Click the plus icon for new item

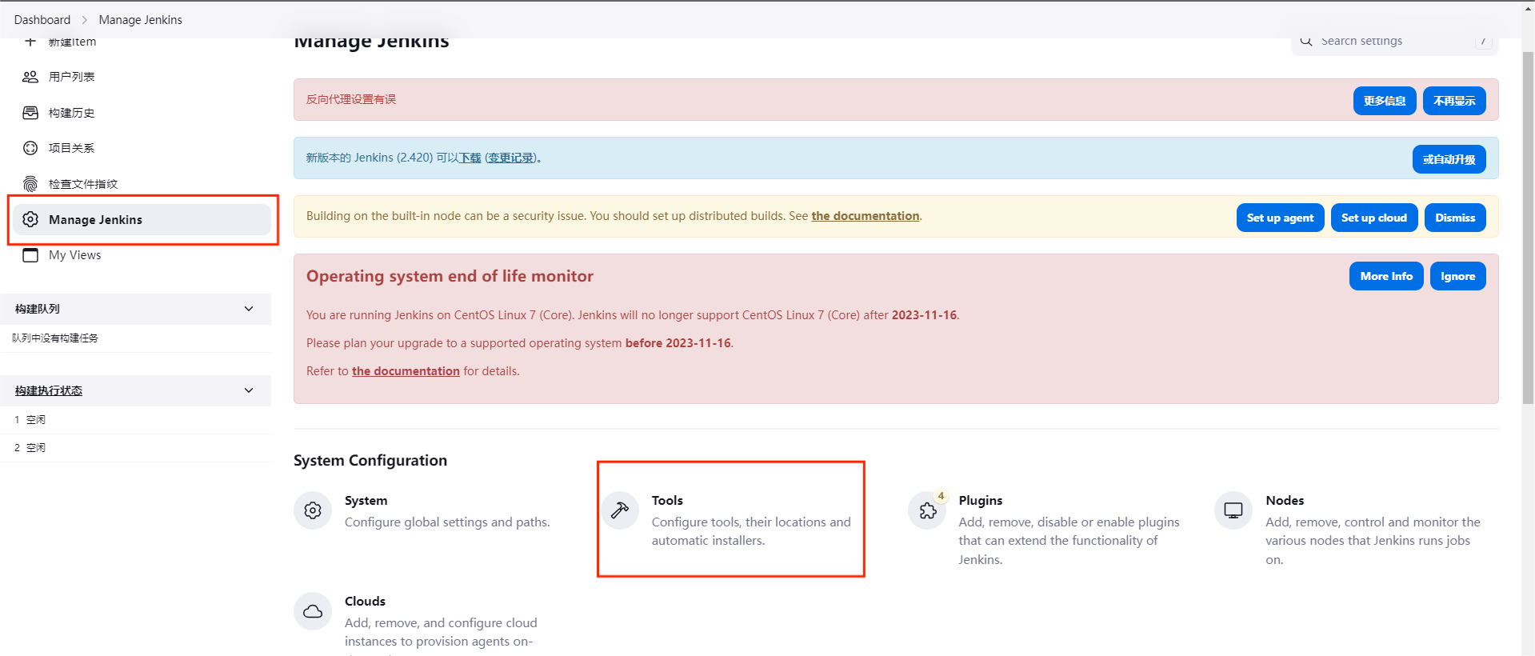pos(30,42)
